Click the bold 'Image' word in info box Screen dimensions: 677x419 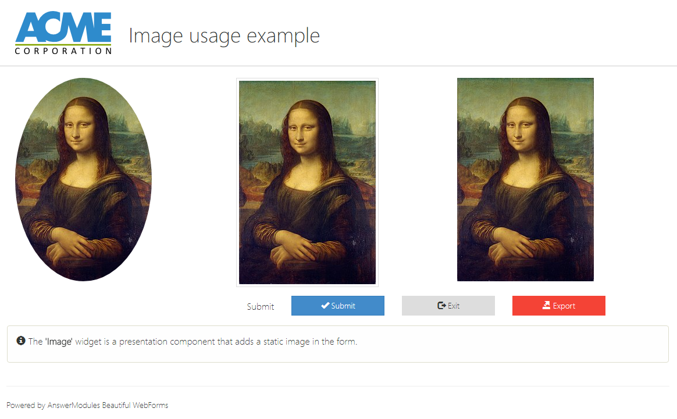[59, 342]
